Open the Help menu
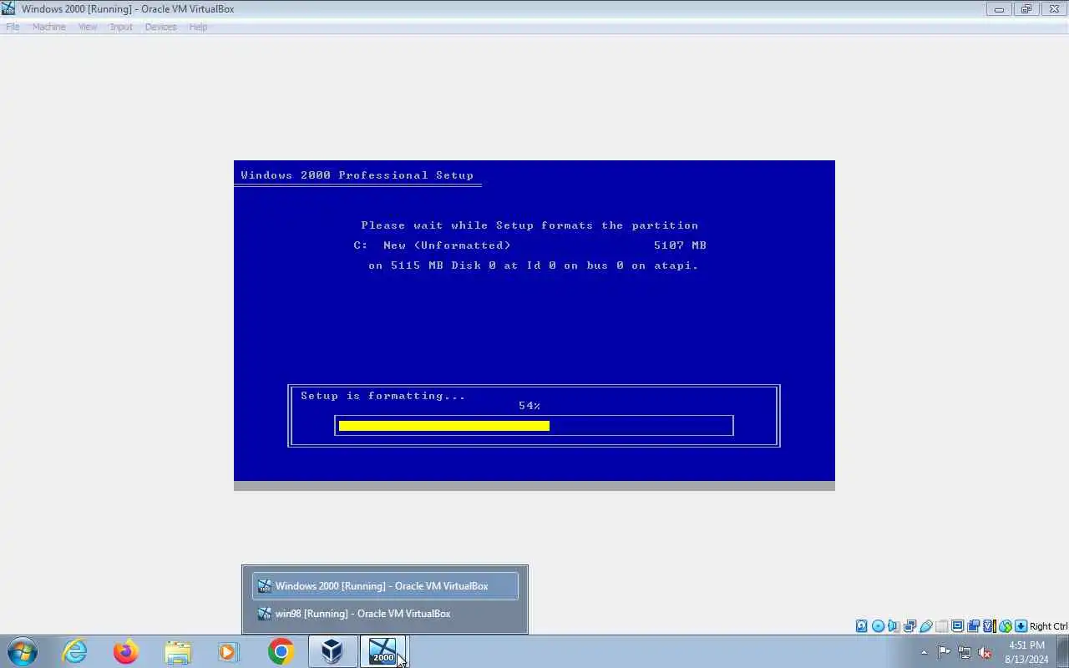 pos(198,27)
